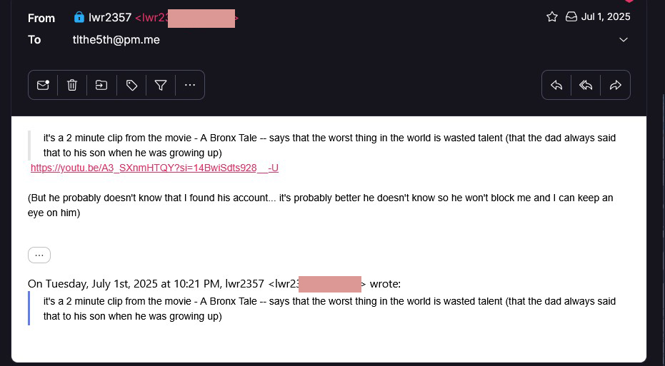This screenshot has width=665, height=366.
Task: Click the filter on icon
Action: point(161,85)
